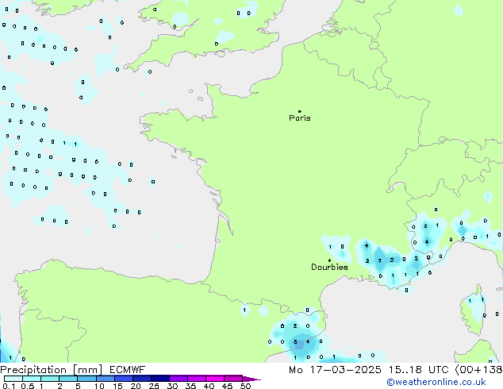Viewport: 503px width, 389px height.
Task: Click the Paris city label
Action: click(x=300, y=118)
